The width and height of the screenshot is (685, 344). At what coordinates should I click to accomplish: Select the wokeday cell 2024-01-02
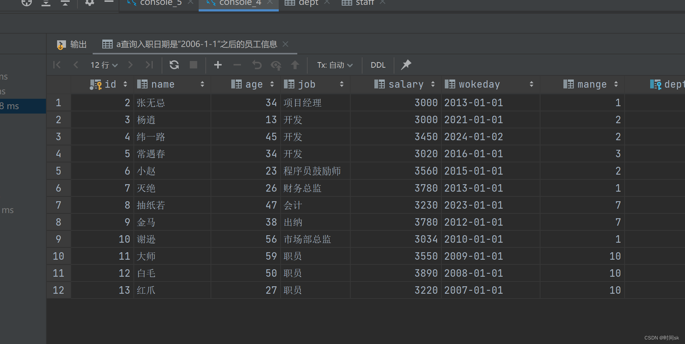coord(491,137)
